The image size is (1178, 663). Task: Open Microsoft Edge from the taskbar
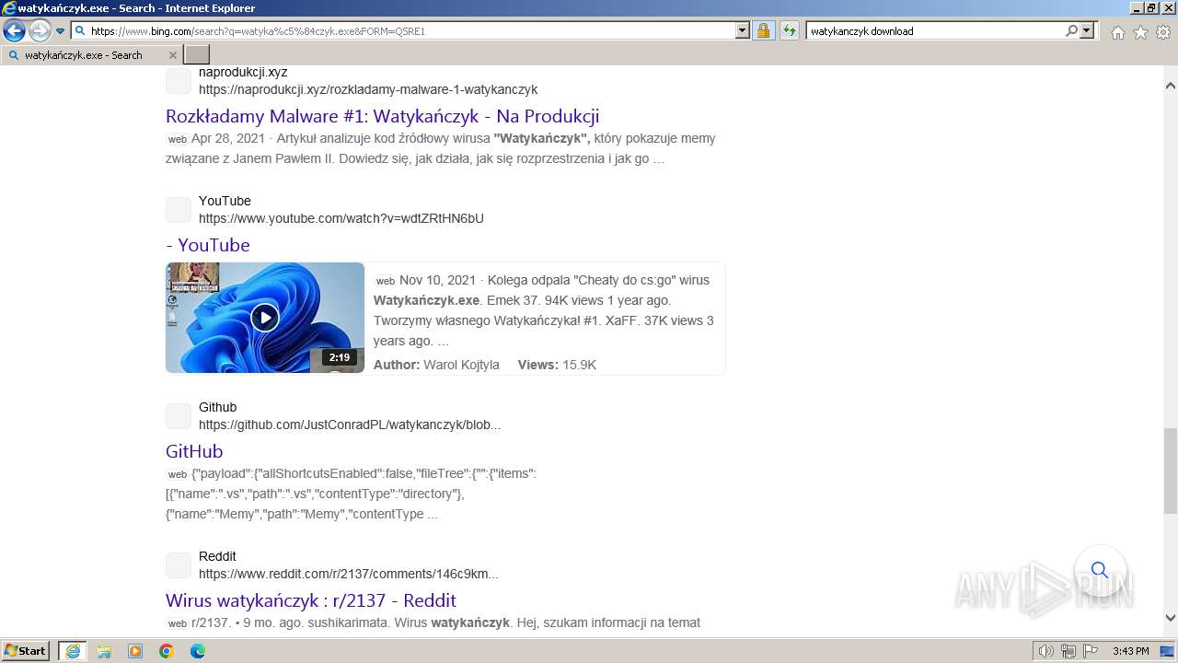(198, 651)
